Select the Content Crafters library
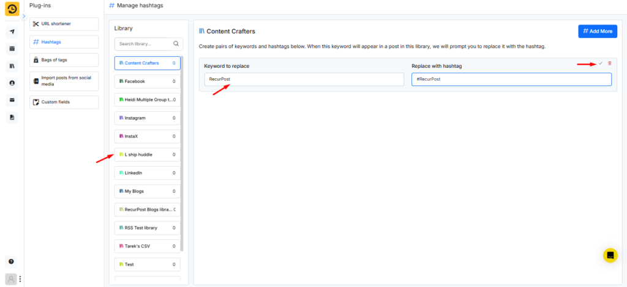 point(147,63)
